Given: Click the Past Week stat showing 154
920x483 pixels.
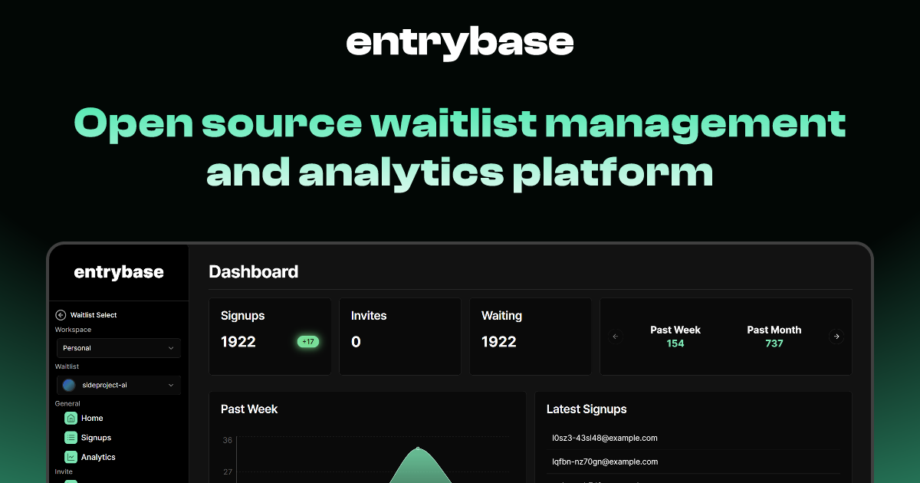Looking at the screenshot, I should click(675, 337).
